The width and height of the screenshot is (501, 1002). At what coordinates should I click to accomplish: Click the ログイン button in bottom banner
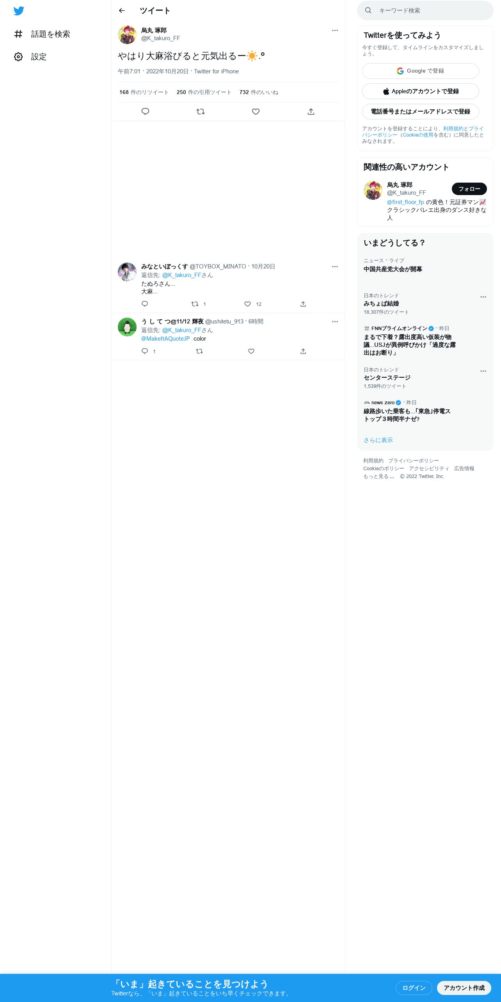pos(414,988)
